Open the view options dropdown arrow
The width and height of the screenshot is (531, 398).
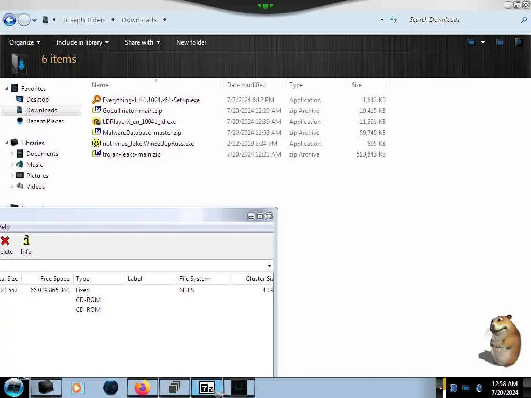click(483, 42)
